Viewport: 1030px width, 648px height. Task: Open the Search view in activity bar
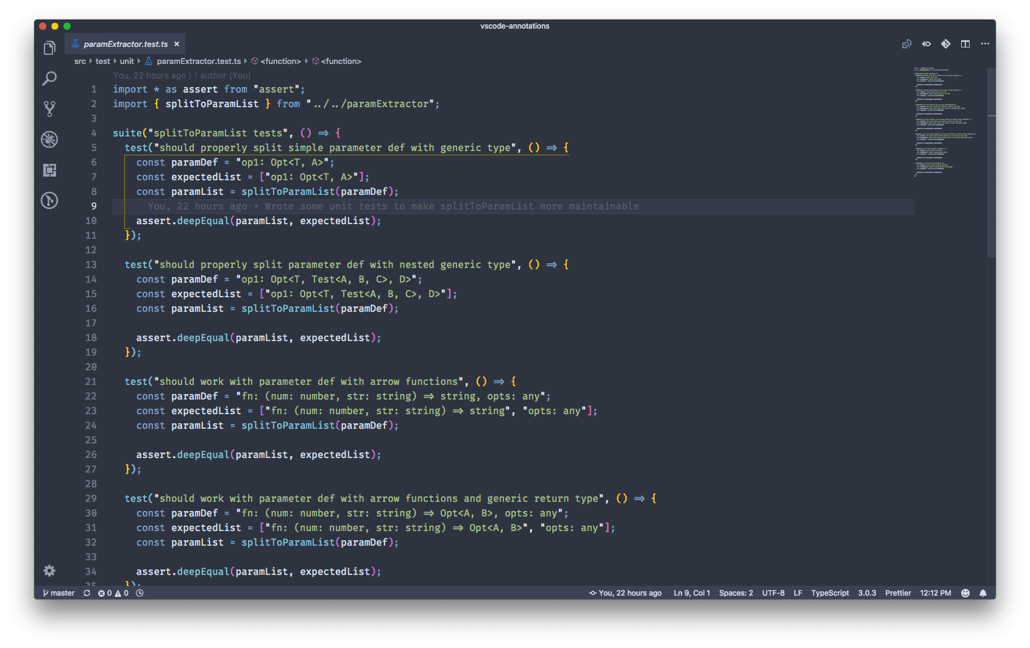[x=49, y=79]
